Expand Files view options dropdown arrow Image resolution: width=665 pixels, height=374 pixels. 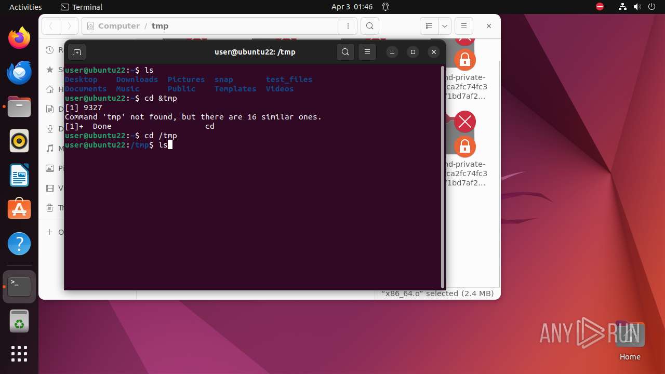click(x=445, y=26)
